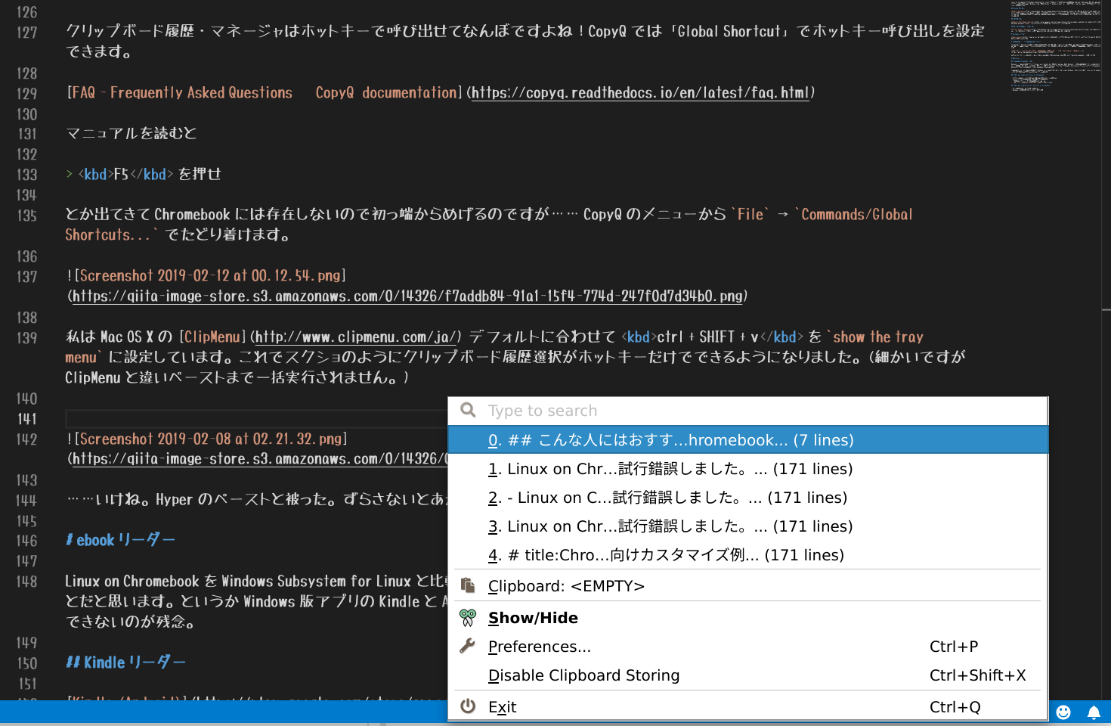Viewport: 1111px width, 726px height.
Task: Choose Exit from the CopyQ menu
Action: pos(502,706)
